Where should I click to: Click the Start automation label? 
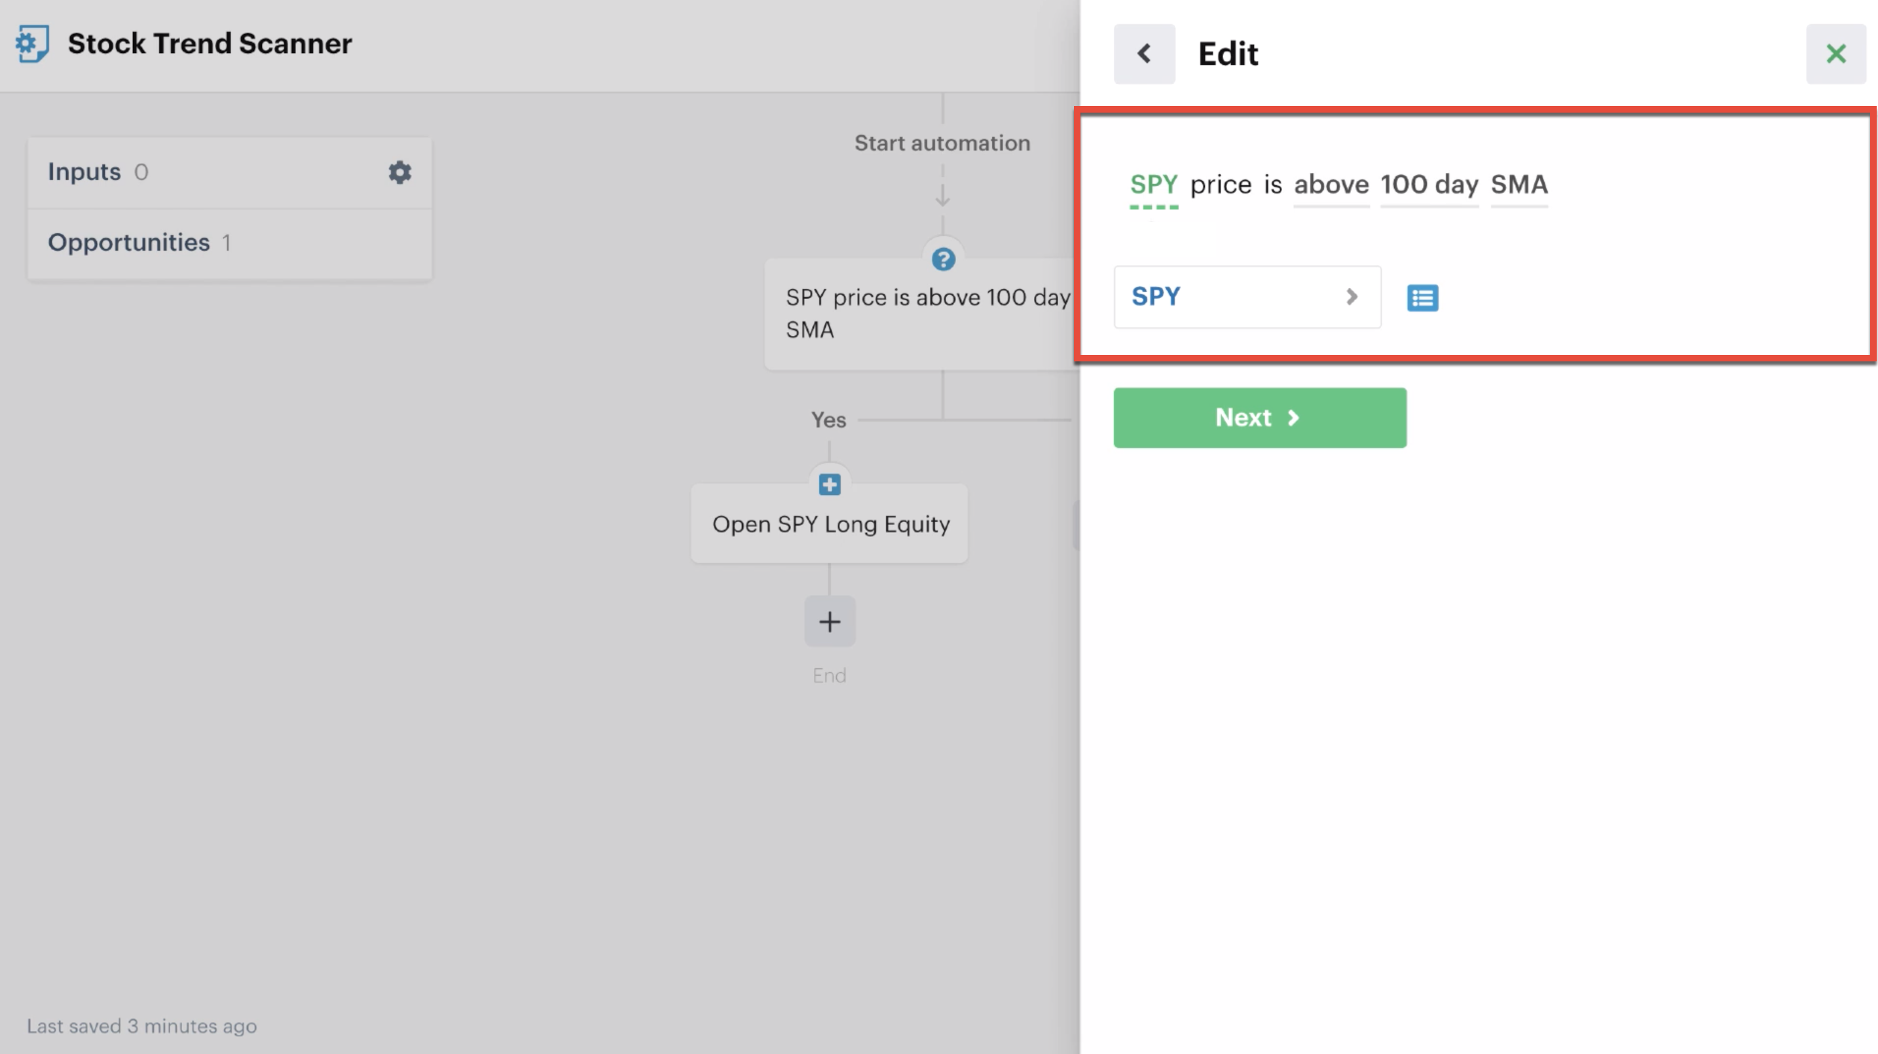(x=942, y=143)
